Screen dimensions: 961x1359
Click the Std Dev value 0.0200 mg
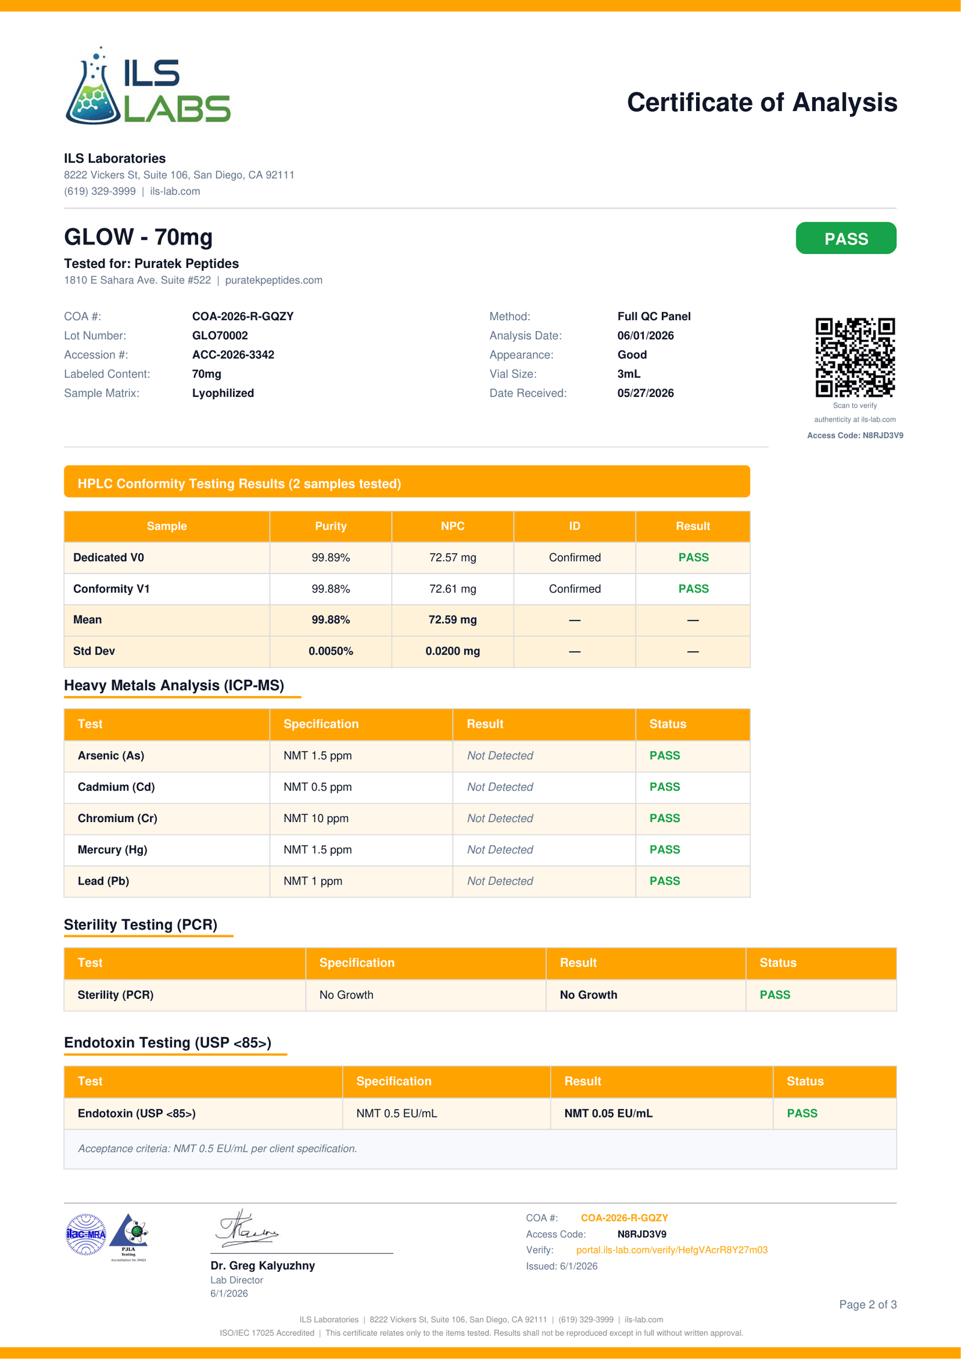[x=452, y=651]
